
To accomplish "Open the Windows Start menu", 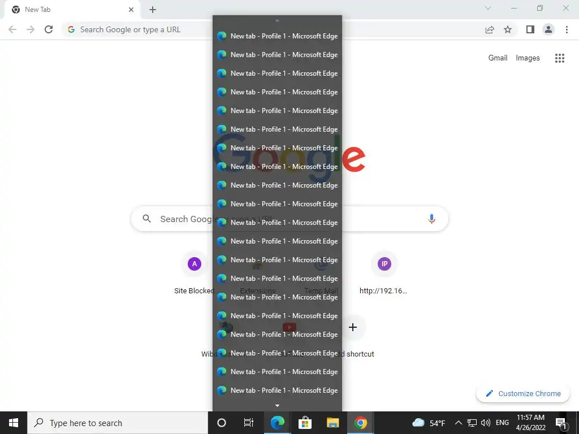I will point(14,423).
